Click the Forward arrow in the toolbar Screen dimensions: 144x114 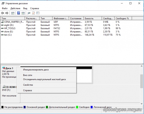(x=7, y=13)
